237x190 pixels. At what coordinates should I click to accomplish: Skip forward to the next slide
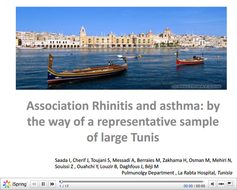point(52,184)
